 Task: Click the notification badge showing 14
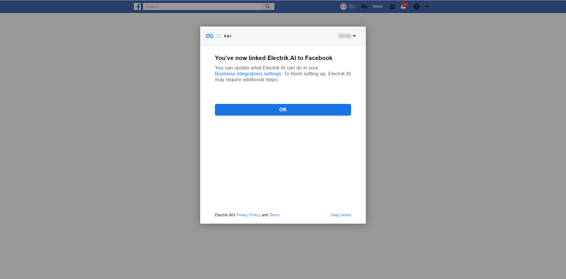coord(405,4)
